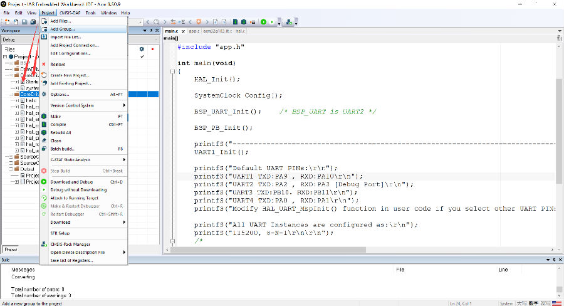Click the red Remove icon in Project menu
Image resolution: width=564 pixels, height=306 pixels.
tap(44, 64)
